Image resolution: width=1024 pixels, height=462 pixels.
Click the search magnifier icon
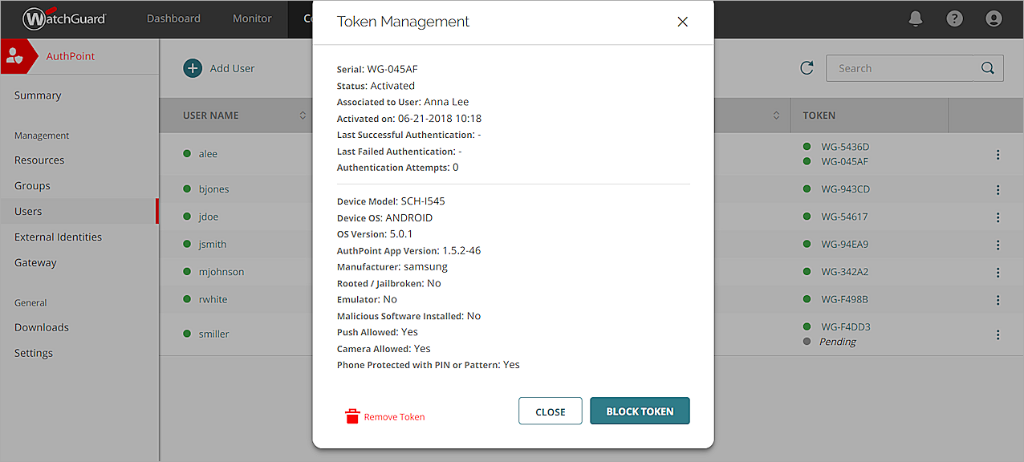click(988, 68)
